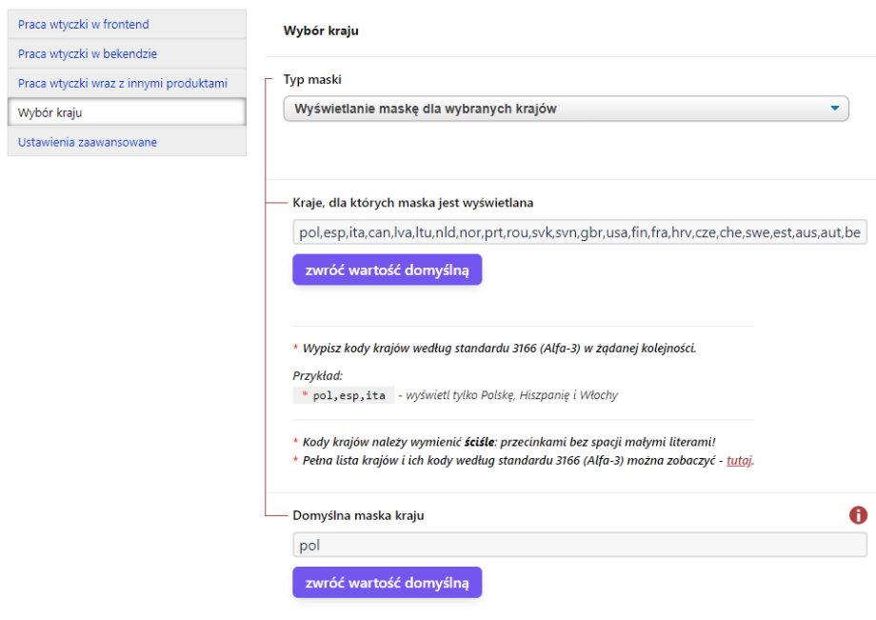The width and height of the screenshot is (876, 620).
Task: Reset country list with zwróć wartość domyślną
Action: tap(387, 270)
